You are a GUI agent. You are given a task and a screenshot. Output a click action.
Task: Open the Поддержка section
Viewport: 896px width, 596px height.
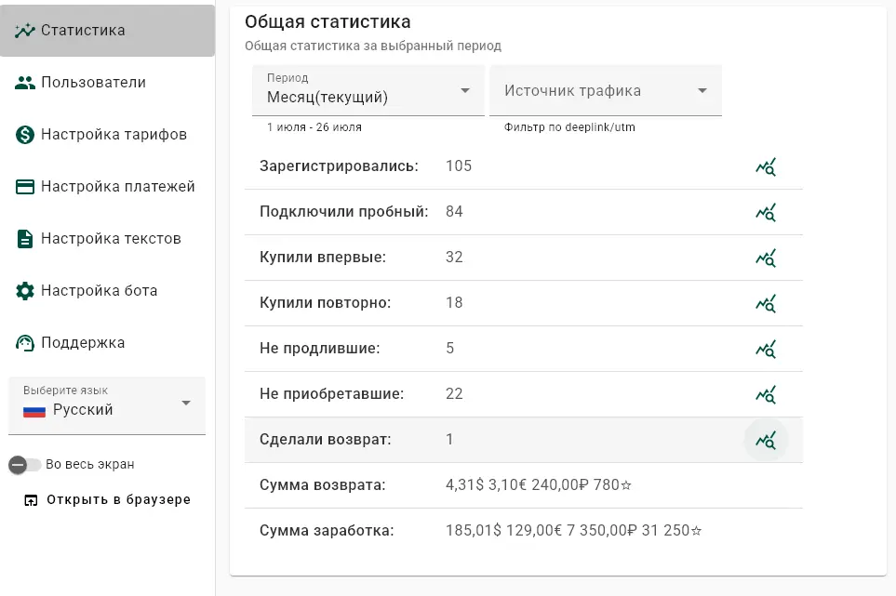tap(107, 343)
